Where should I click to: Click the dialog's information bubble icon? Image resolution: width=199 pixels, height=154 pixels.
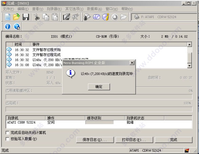coord(71,74)
